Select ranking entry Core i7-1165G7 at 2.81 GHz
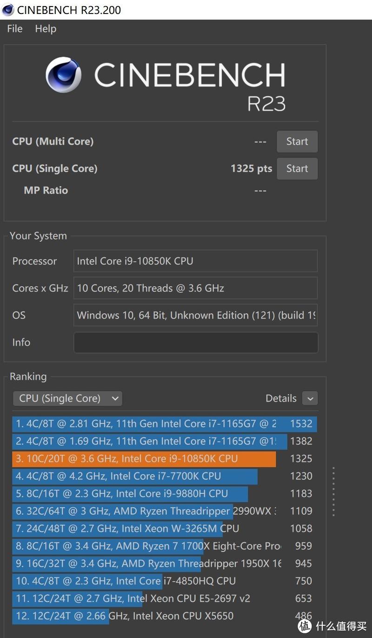Image resolution: width=372 pixels, height=638 pixels. point(165,423)
